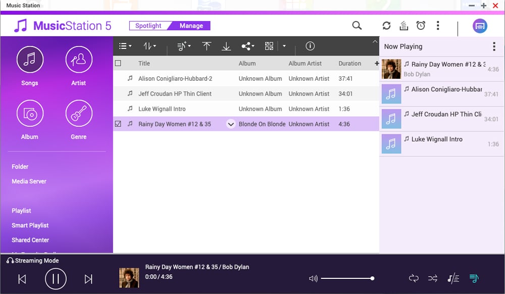505x294 pixels.
Task: Show song information details
Action: pos(310,46)
